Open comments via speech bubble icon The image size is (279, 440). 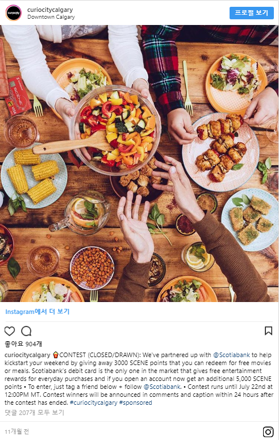pos(26,331)
